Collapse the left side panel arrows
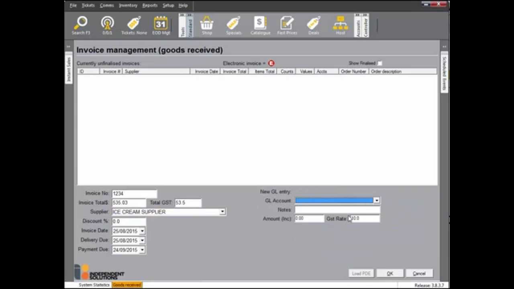The image size is (514, 289). 68,47
